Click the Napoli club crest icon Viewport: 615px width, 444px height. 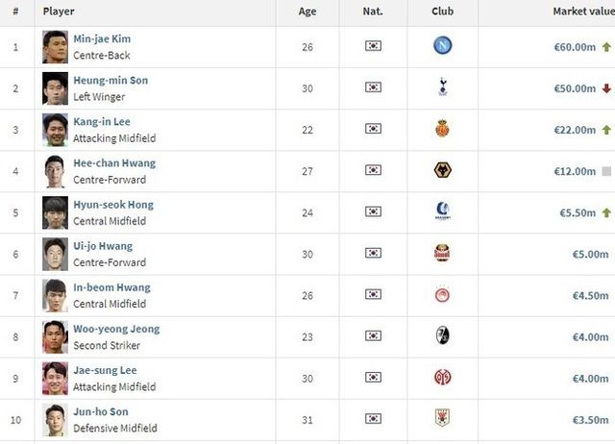(442, 46)
